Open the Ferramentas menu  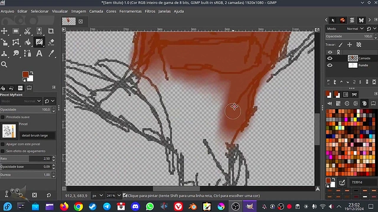pos(131,11)
